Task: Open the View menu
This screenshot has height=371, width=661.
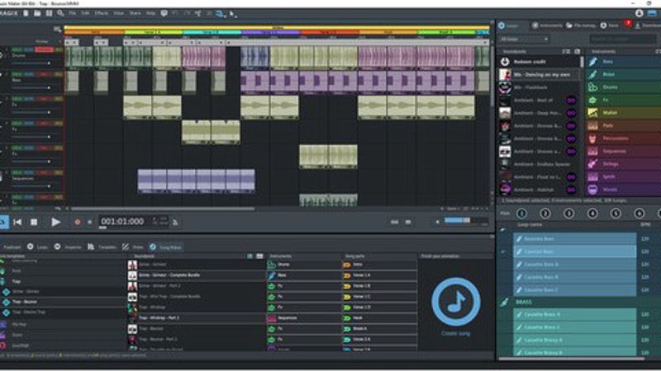Action: coord(118,13)
